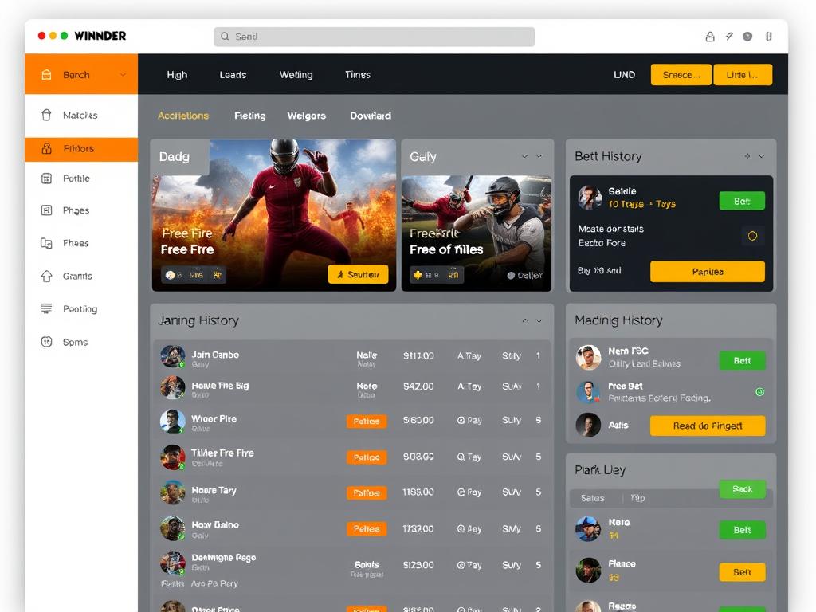Open the Pottle sidebar icon
The image size is (816, 612).
46,178
